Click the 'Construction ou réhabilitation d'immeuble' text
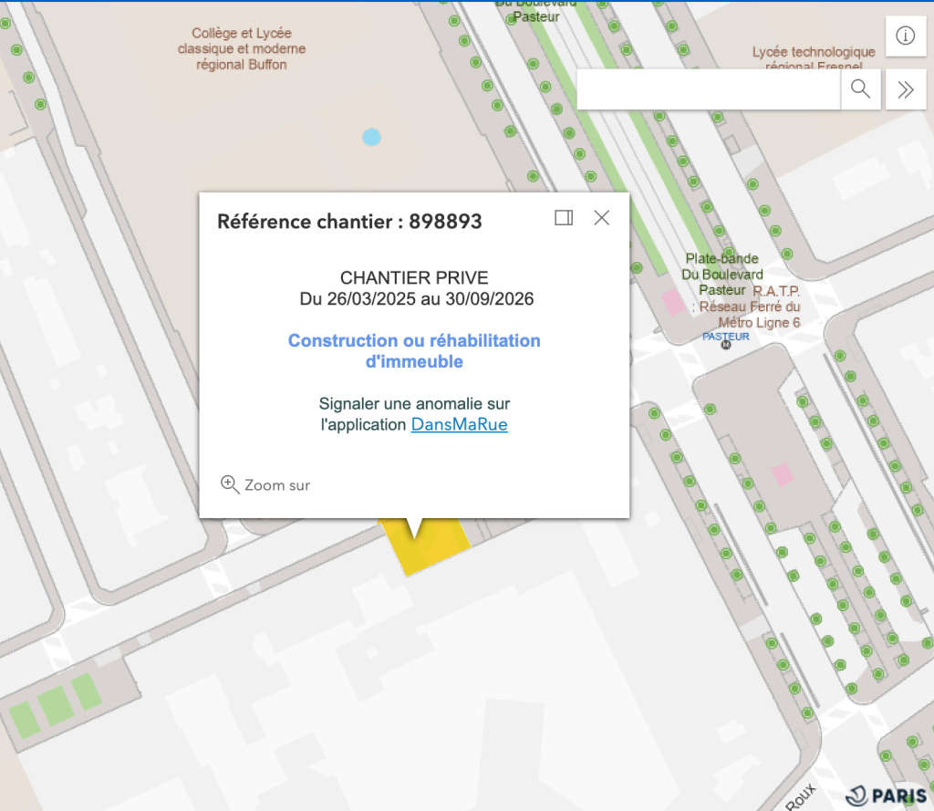This screenshot has width=934, height=811. tap(414, 351)
